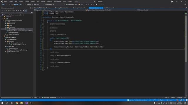Click the editor vertical scrollbar thumb
Image resolution: width=188 pixels, height=105 pixels.
pos(186,39)
